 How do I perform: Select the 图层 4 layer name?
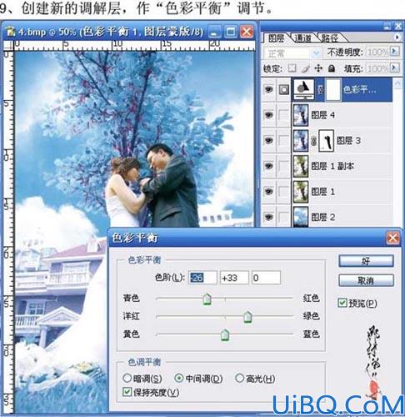(322, 115)
